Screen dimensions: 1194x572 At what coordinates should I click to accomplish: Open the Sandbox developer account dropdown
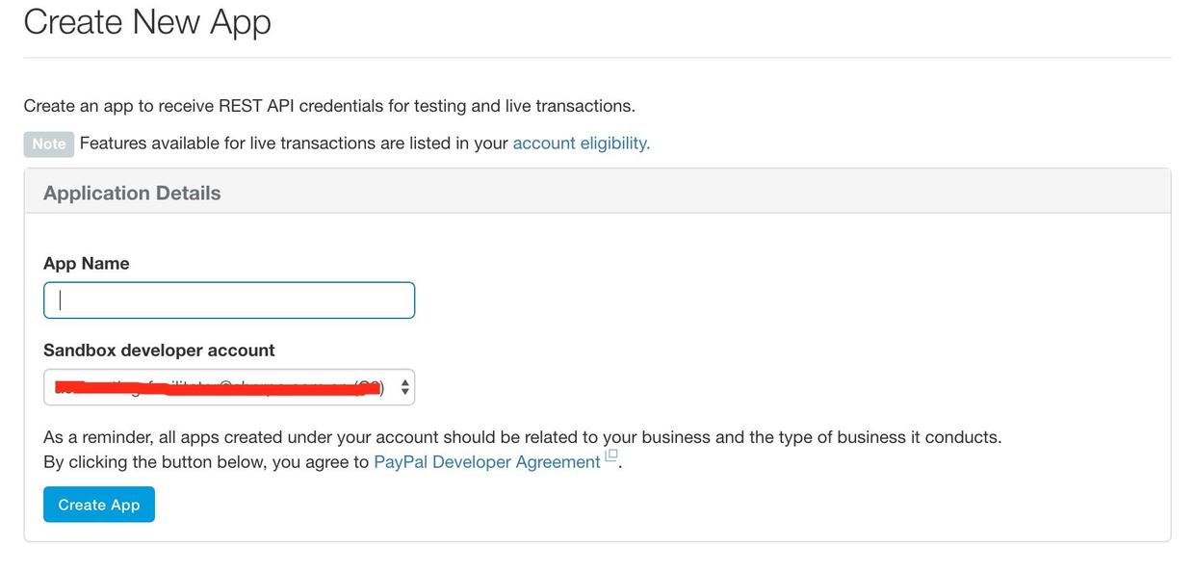click(229, 387)
